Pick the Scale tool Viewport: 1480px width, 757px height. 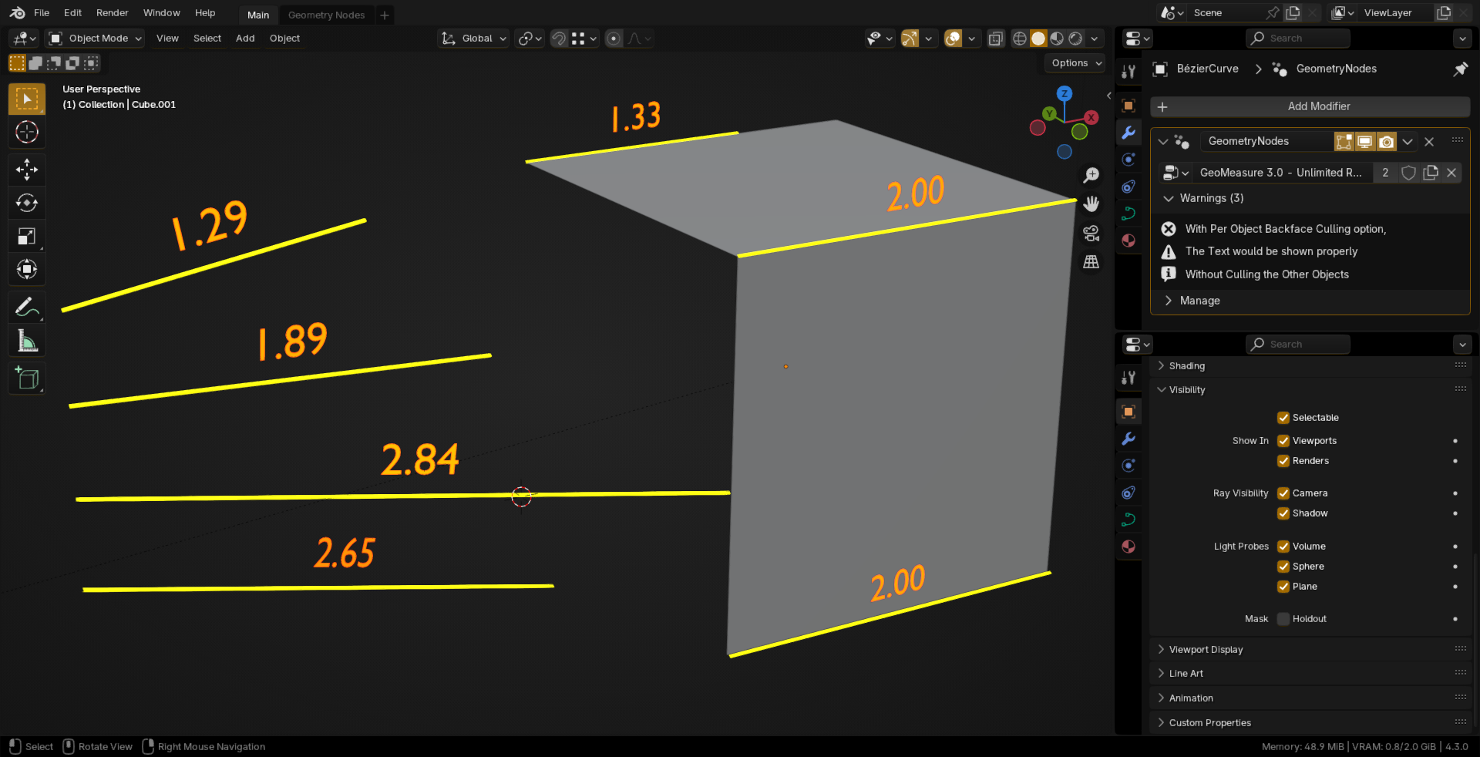(x=27, y=236)
